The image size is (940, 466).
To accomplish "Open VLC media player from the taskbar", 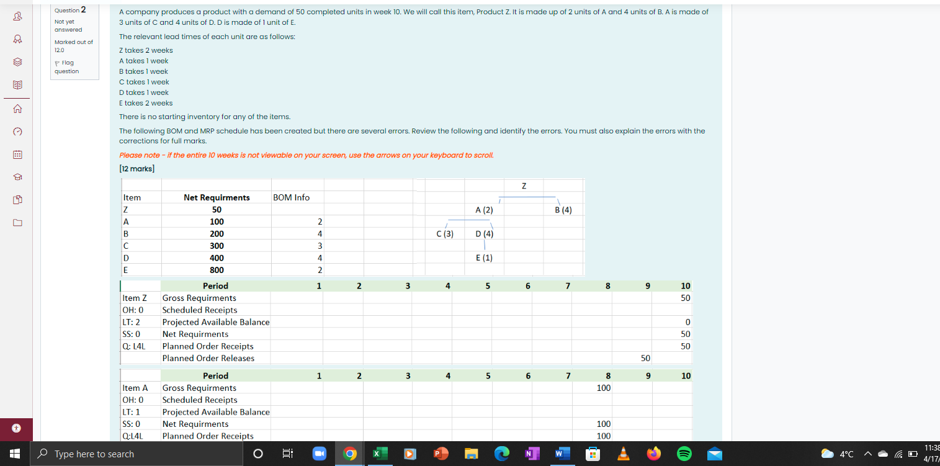I will point(623,454).
